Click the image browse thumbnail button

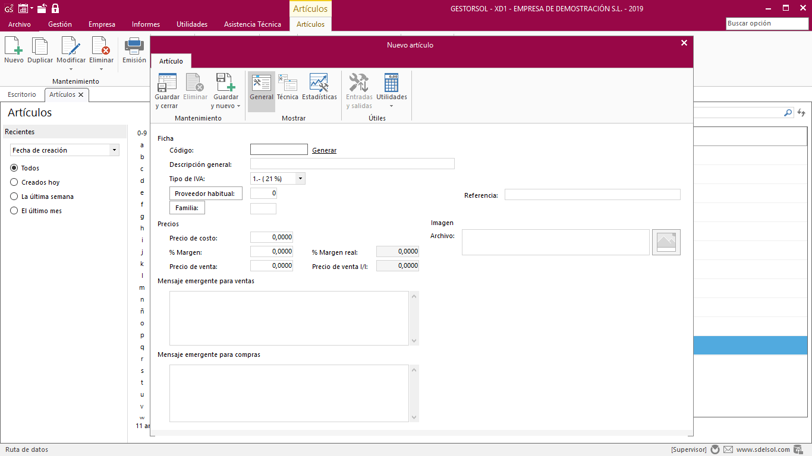coord(666,242)
